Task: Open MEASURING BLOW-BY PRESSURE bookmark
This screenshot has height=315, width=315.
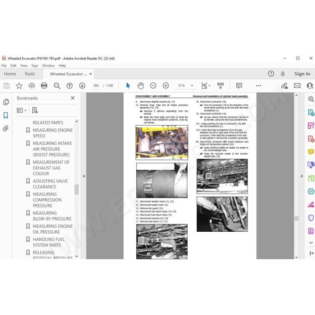Action: [x=52, y=216]
